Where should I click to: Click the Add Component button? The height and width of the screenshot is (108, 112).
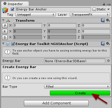coord(56,103)
